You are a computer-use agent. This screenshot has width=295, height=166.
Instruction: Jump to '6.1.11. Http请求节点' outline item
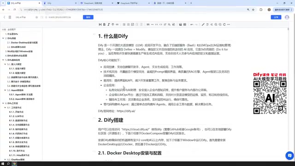(19, 155)
